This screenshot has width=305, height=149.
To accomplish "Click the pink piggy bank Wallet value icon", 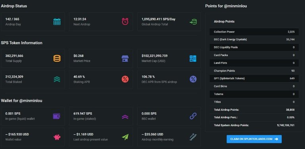I will tap(57, 137).
